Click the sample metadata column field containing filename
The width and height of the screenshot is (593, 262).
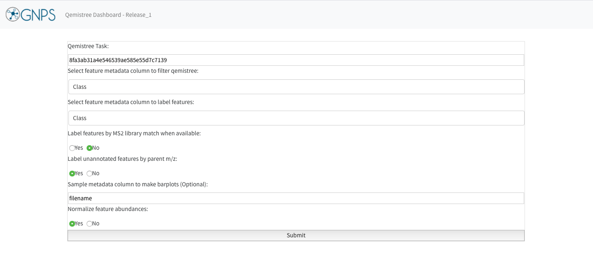(x=296, y=198)
